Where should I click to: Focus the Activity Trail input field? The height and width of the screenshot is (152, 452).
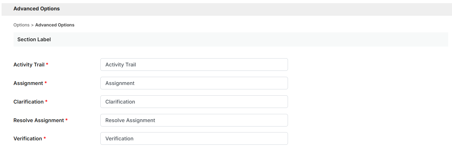[x=194, y=65]
